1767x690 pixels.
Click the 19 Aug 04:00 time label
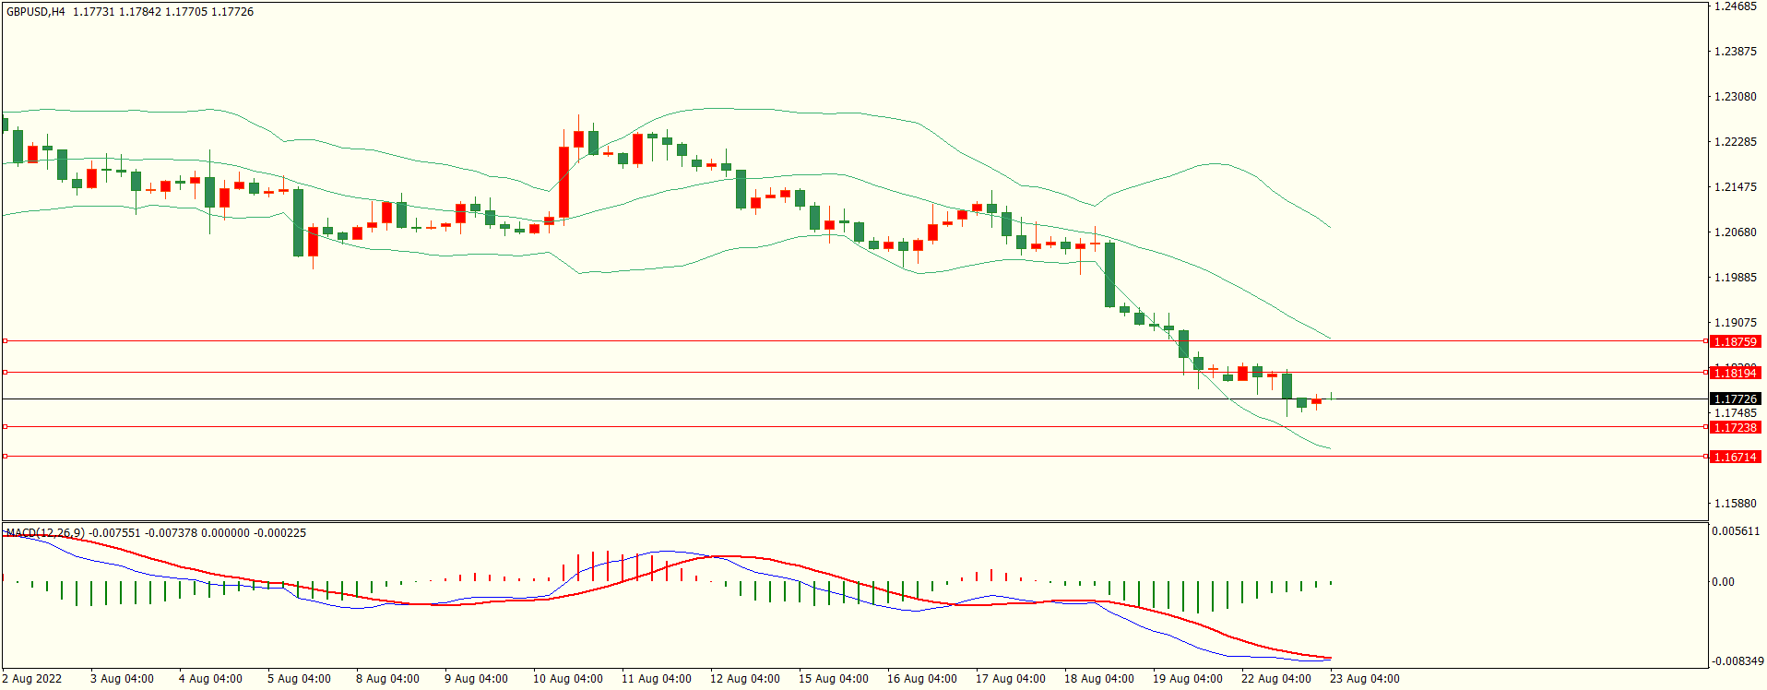(1188, 679)
